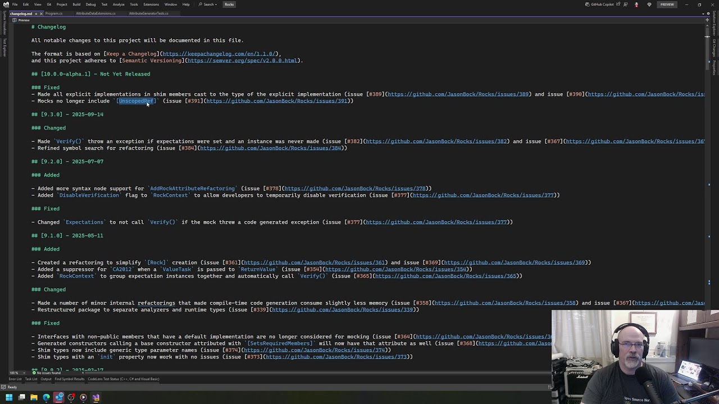Open the 100 % zoom level dropdown
Screen dimensions: 719x404
pos(17,373)
